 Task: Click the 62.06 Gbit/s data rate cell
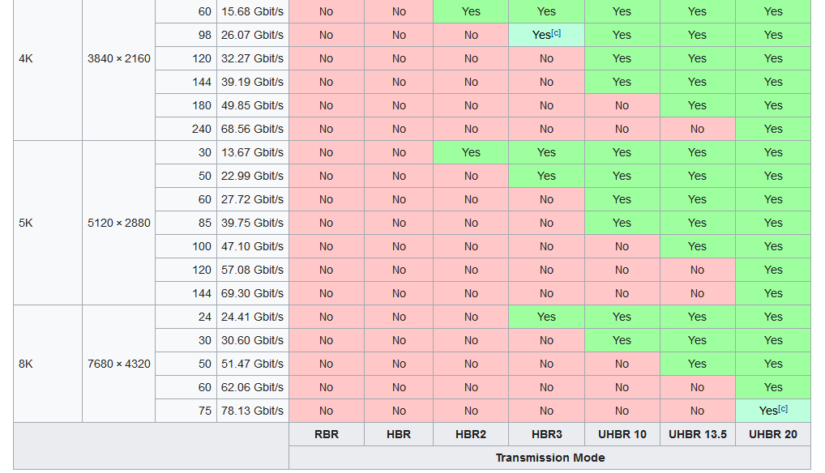pos(253,387)
